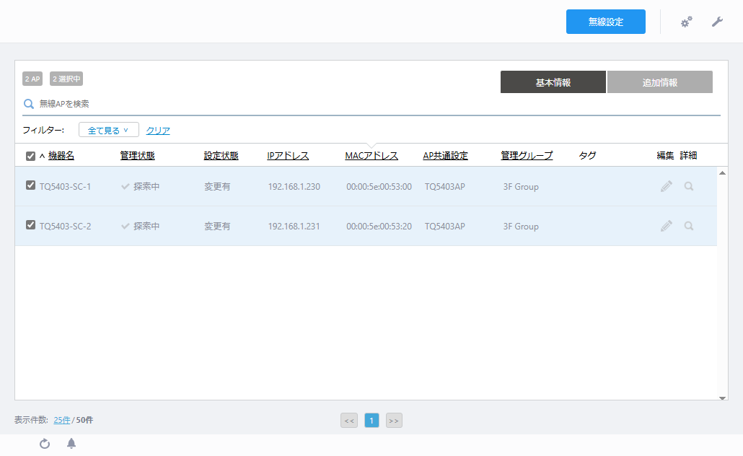
Task: Click device name TQ5403-SC-2
Action: coord(65,227)
